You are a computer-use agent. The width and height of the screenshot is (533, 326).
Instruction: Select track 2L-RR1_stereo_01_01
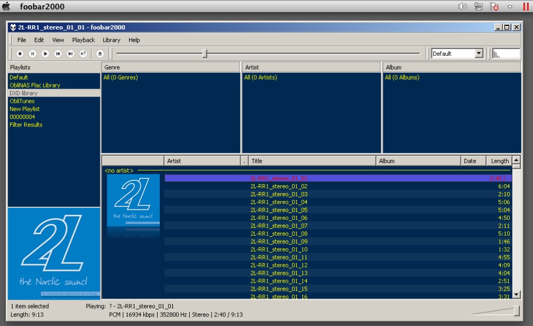(338, 178)
